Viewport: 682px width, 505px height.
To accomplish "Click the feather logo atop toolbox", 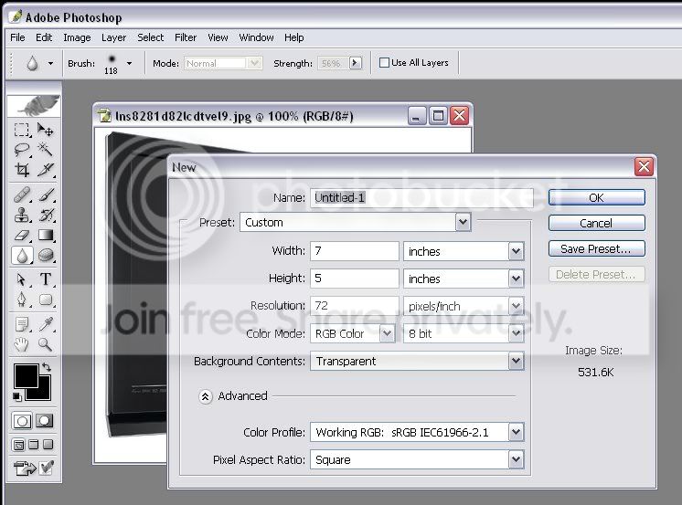I will point(34,106).
